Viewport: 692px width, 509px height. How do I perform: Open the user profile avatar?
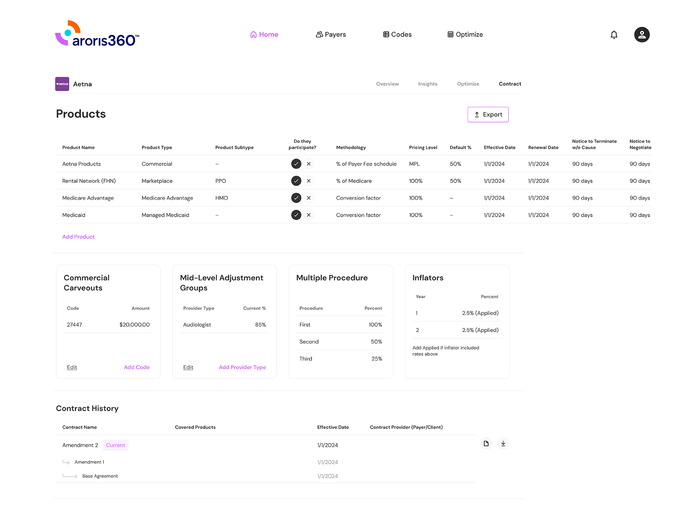pos(642,35)
